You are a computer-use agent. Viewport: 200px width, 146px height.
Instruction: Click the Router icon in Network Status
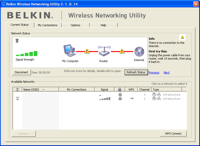[104, 51]
